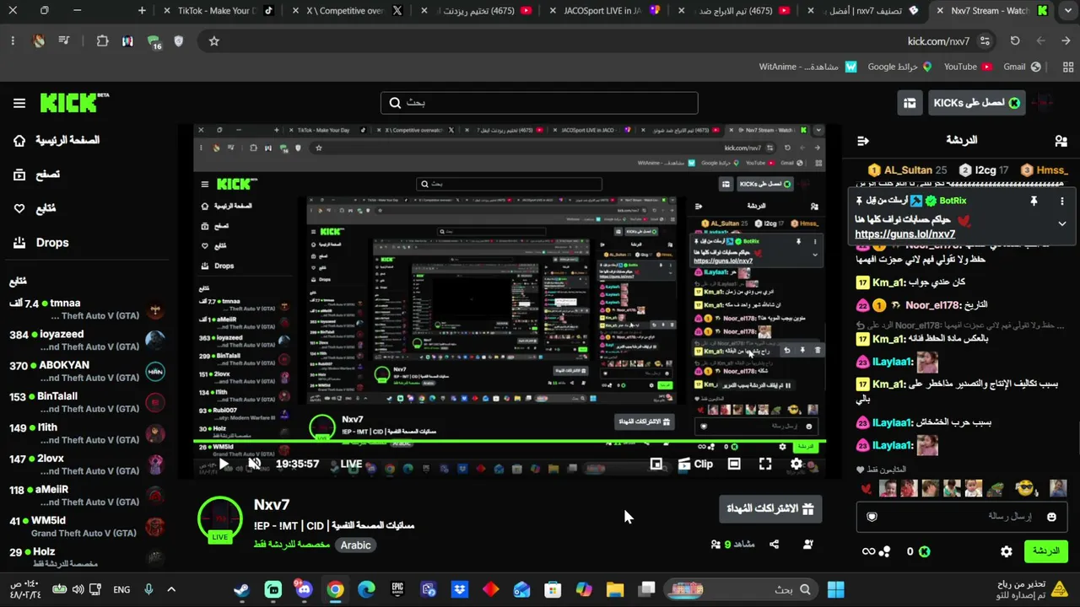
Task: Open the WitAnime bookmark
Action: 807,67
